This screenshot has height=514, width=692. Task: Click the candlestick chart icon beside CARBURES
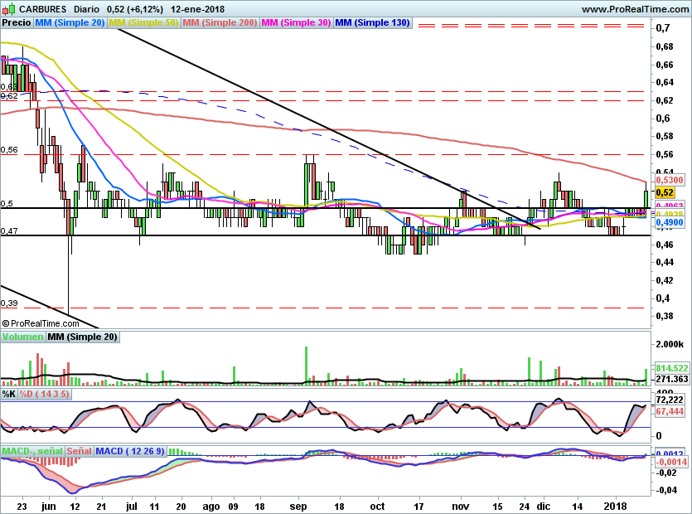point(10,9)
